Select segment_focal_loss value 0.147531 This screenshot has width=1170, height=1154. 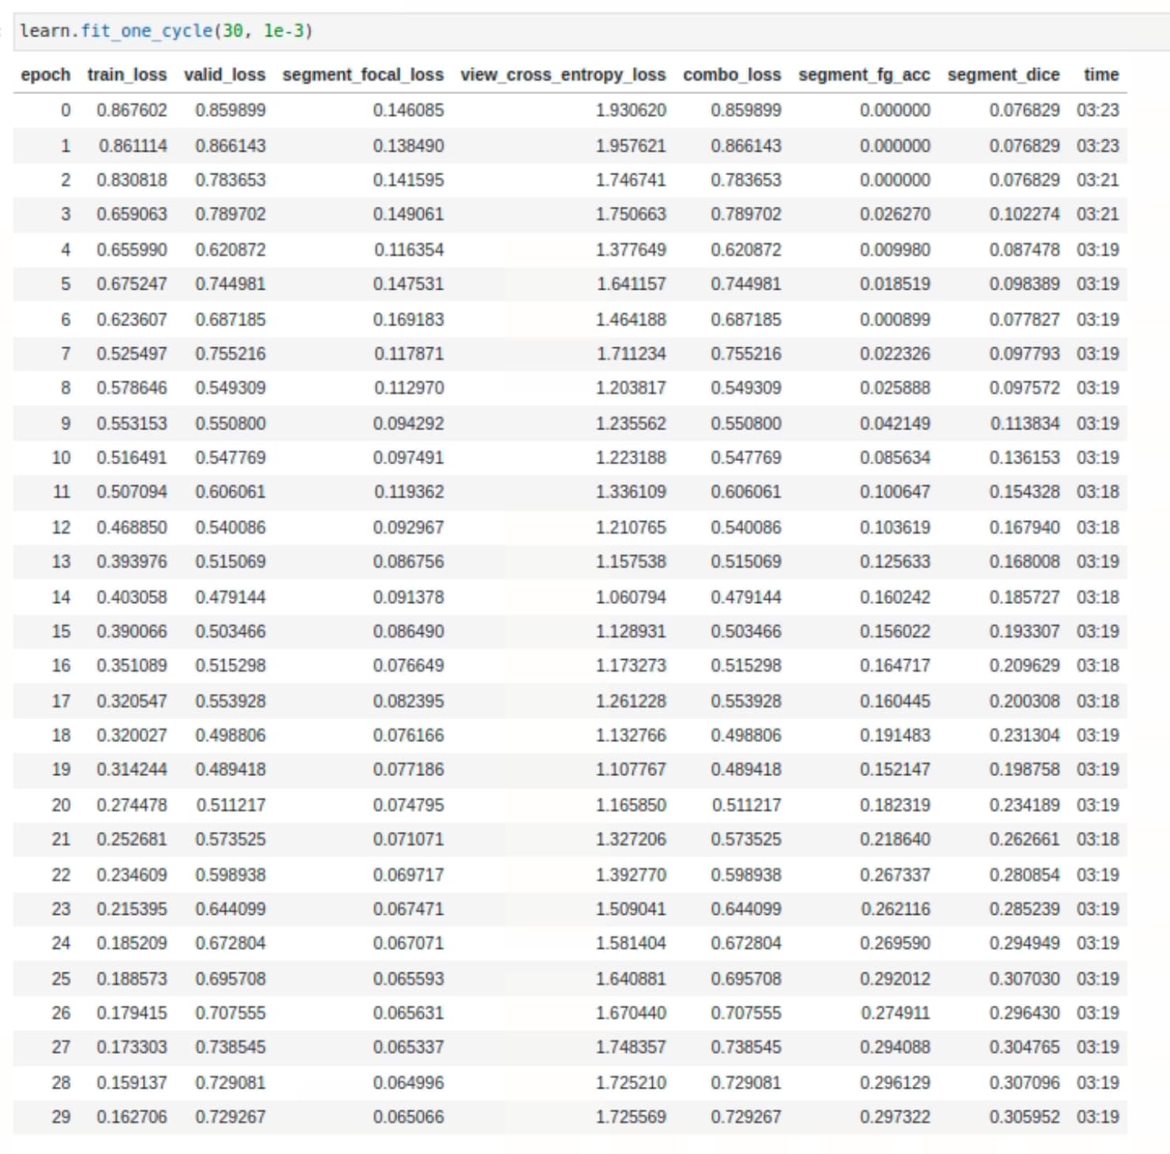[x=408, y=284]
